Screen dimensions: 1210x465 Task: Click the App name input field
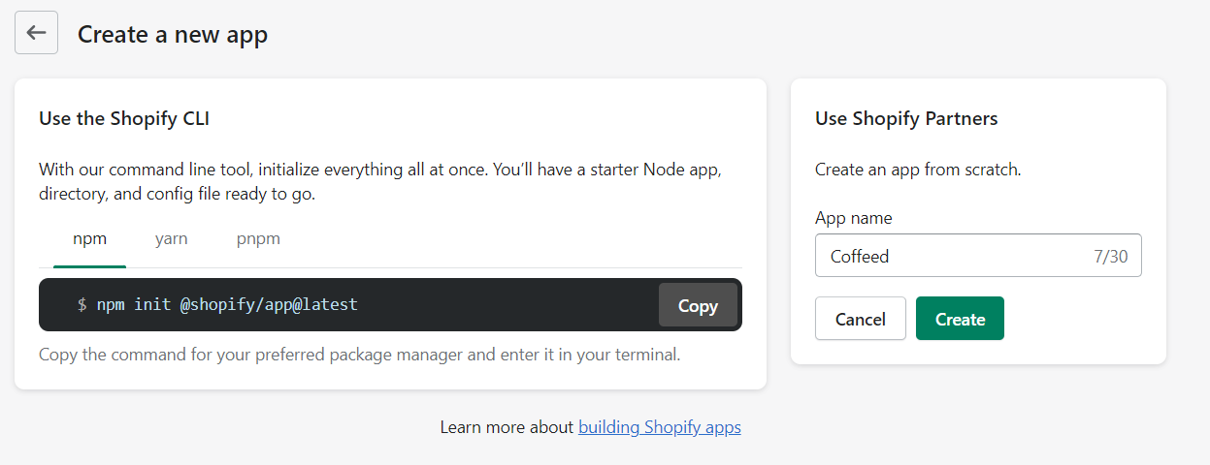[x=978, y=256]
